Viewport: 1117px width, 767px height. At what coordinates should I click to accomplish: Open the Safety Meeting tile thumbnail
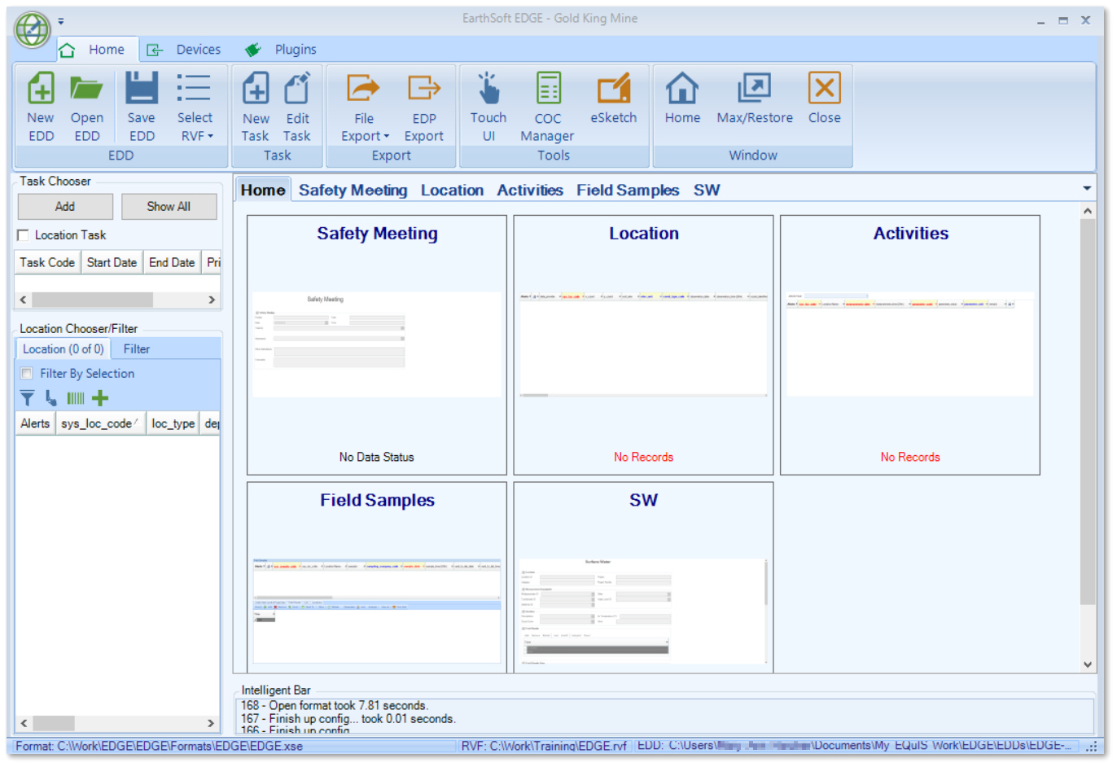point(377,345)
